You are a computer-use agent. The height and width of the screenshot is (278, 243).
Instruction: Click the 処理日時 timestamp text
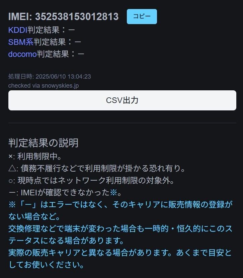click(x=50, y=77)
